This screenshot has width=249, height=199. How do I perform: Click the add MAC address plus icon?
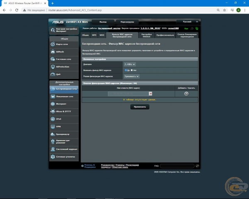click(186, 94)
